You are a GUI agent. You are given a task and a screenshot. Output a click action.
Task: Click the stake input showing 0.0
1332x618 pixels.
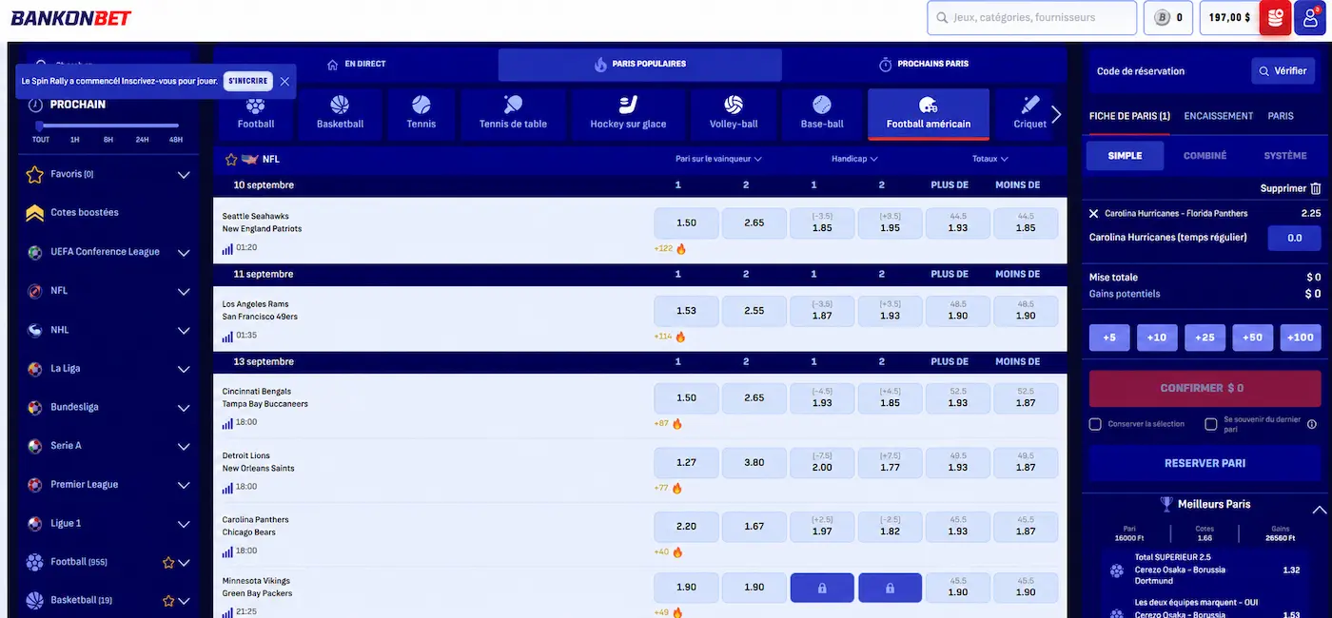click(1294, 238)
